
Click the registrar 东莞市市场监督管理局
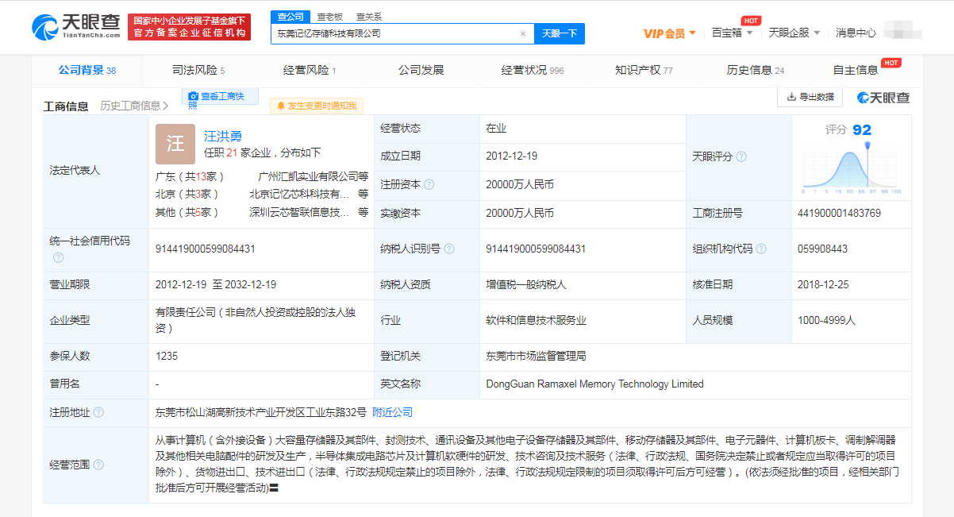pyautogui.click(x=536, y=356)
